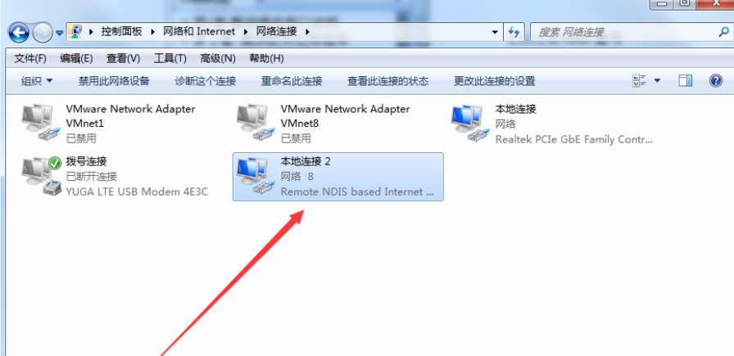Viewport: 734px width, 356px height.
Task: Select the 拨号连接 YUGA LTE modem connection
Action: [116, 177]
